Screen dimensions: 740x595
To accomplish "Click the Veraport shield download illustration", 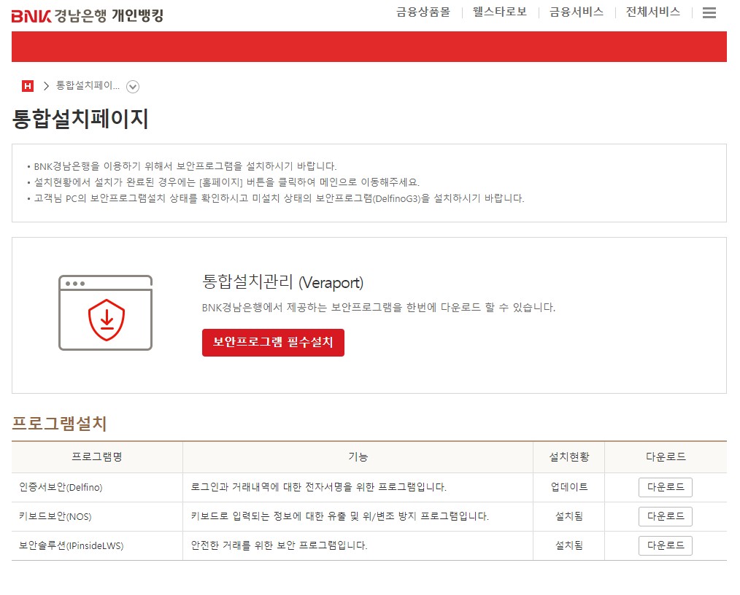I will tap(105, 313).
